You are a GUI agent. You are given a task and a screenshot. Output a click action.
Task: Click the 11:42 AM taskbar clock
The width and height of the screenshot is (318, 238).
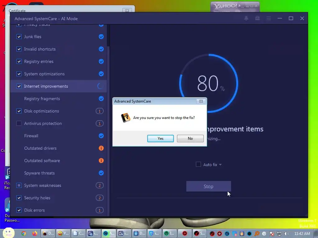pyautogui.click(x=302, y=234)
